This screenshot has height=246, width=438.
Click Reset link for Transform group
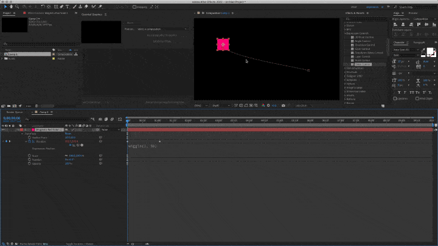[x=68, y=134]
